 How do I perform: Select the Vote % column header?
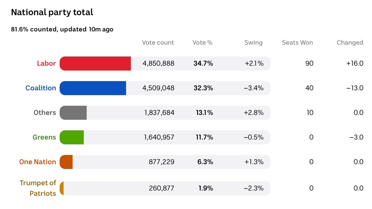coord(202,43)
